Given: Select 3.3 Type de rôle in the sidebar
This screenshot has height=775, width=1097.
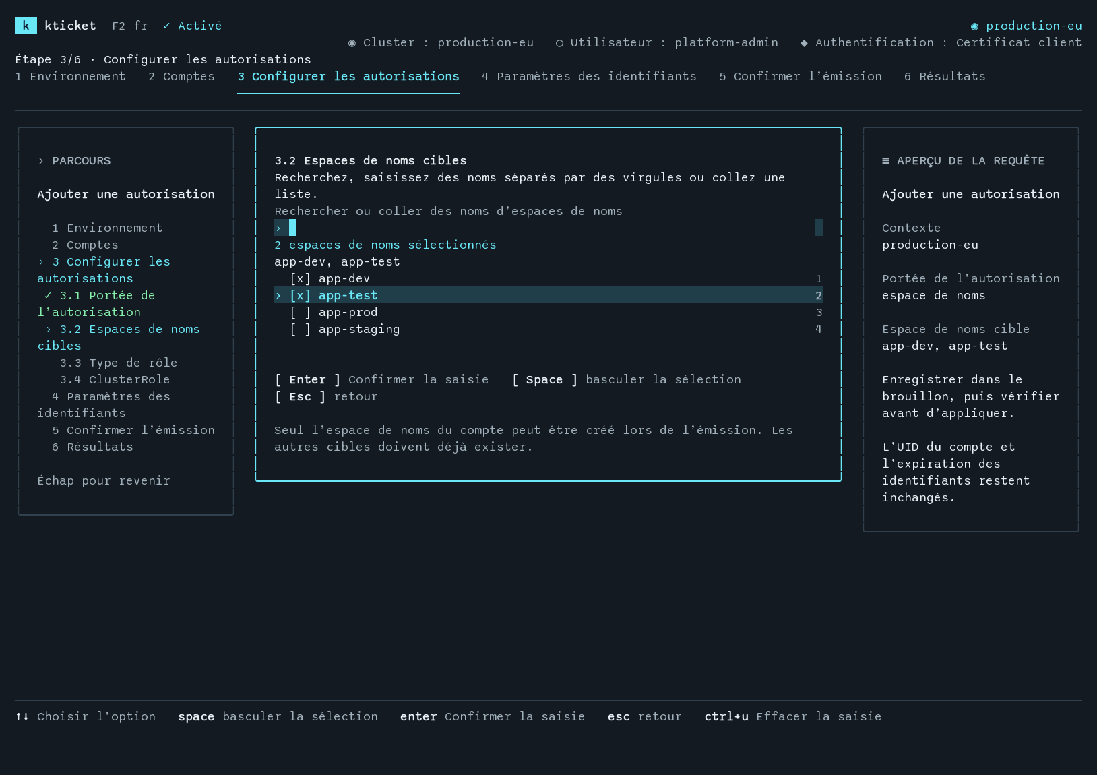Looking at the screenshot, I should point(119,363).
